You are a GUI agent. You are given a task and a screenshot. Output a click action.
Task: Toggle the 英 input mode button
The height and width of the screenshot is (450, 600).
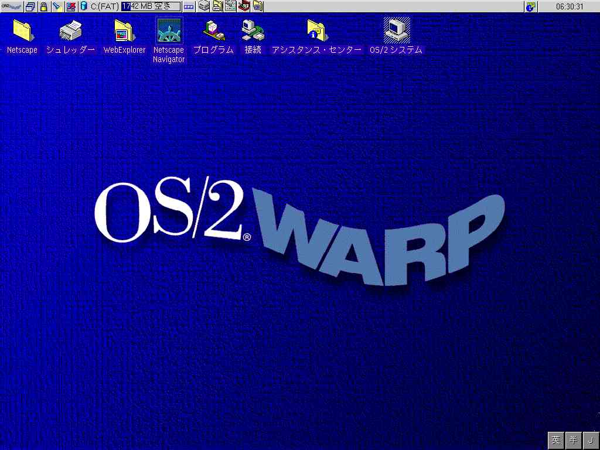tap(556, 439)
